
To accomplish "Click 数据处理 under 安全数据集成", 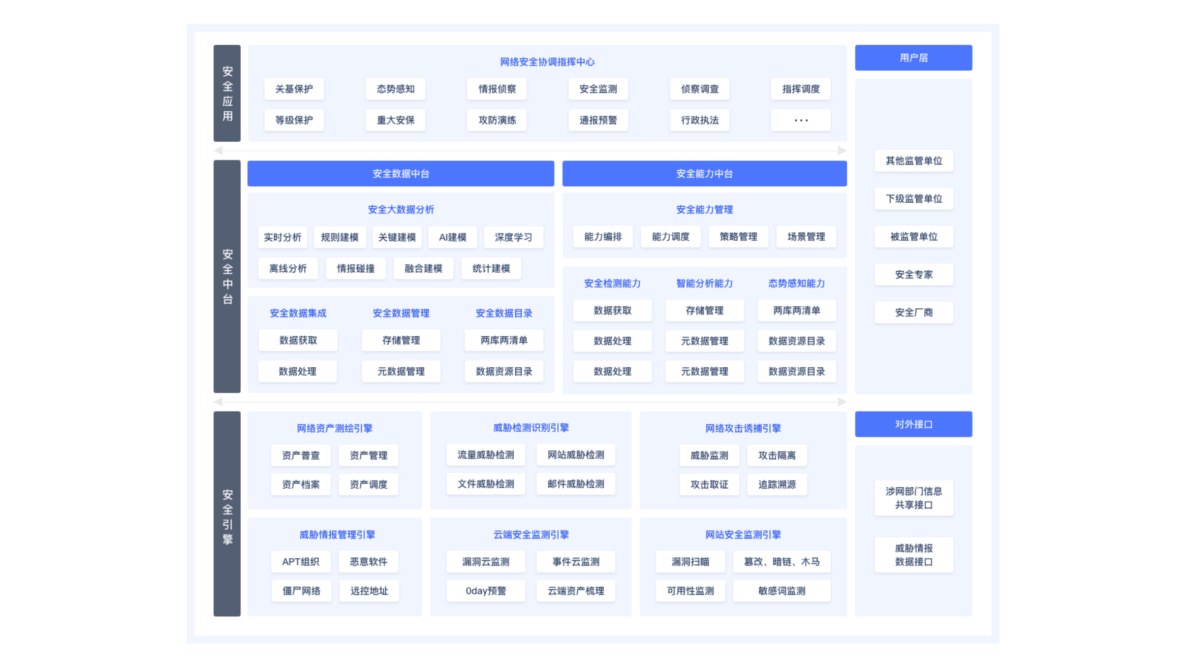I will point(297,371).
